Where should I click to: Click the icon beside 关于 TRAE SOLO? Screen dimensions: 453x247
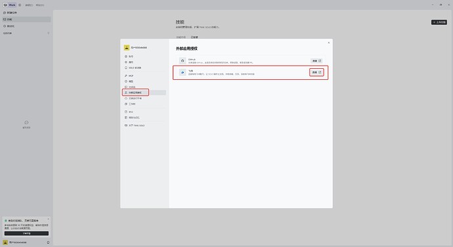(x=126, y=125)
